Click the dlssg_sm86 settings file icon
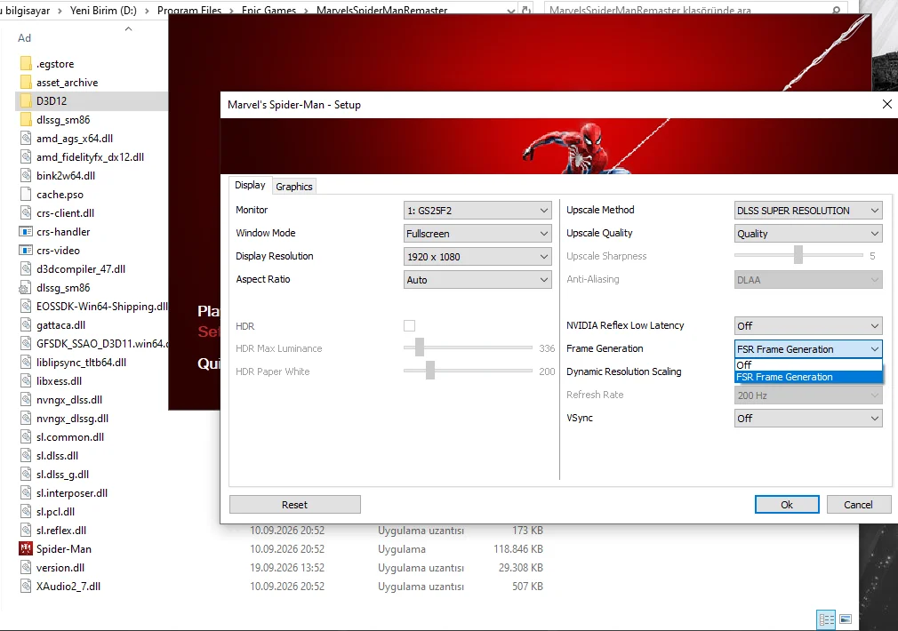The image size is (898, 631). pos(26,287)
